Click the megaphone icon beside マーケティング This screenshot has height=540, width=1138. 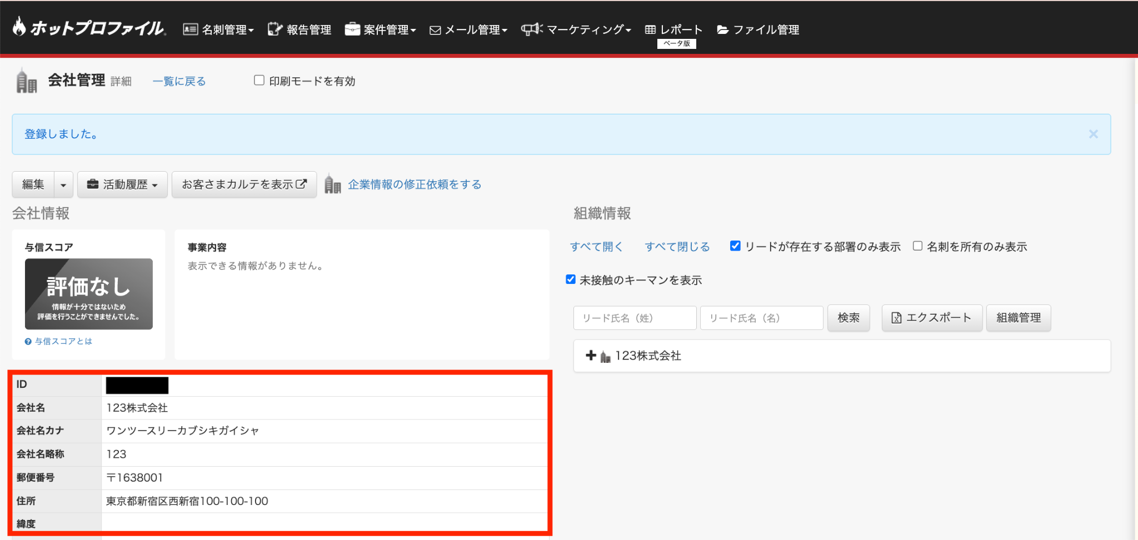[x=532, y=29]
